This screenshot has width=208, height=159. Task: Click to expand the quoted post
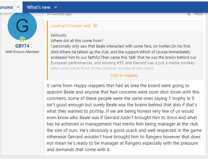click(x=125, y=75)
